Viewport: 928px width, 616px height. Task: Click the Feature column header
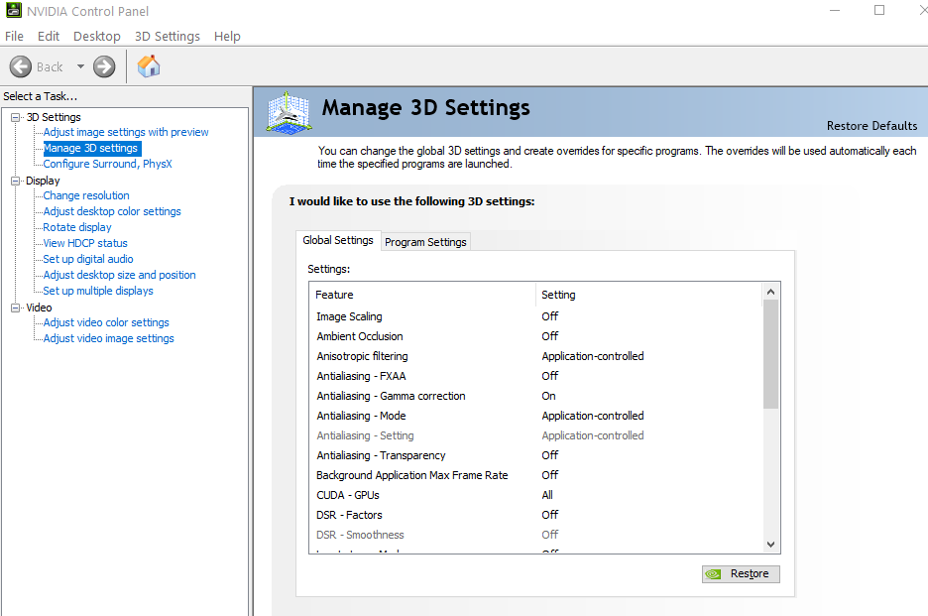422,295
